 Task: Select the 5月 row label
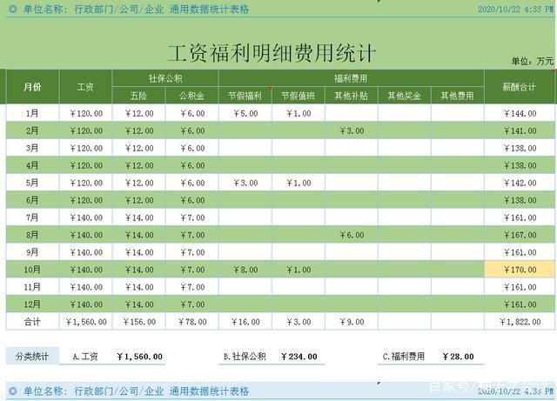32,183
